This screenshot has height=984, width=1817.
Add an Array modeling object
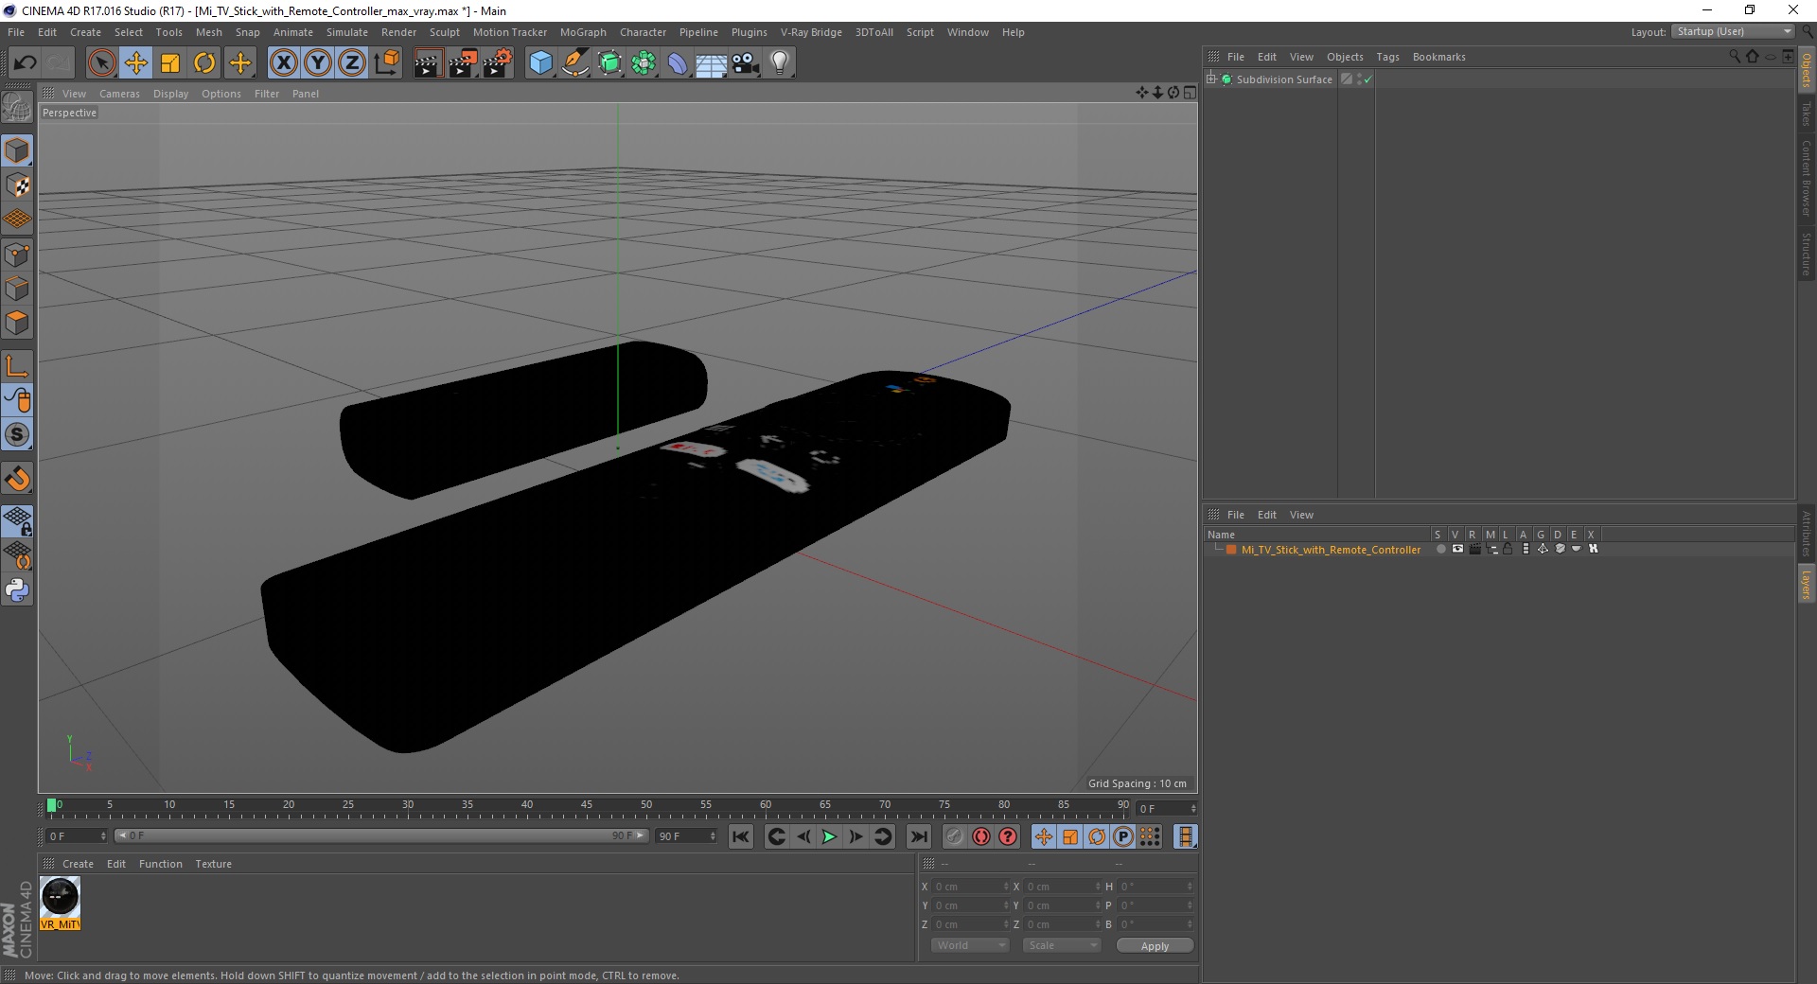(x=644, y=63)
